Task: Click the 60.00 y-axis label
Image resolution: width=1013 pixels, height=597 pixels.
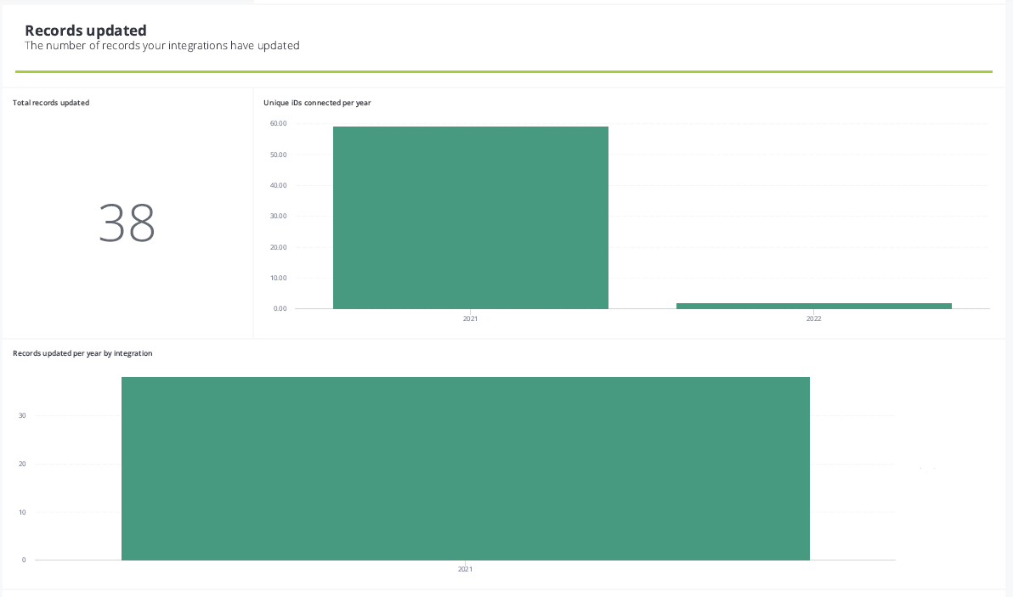Action: coord(279,124)
